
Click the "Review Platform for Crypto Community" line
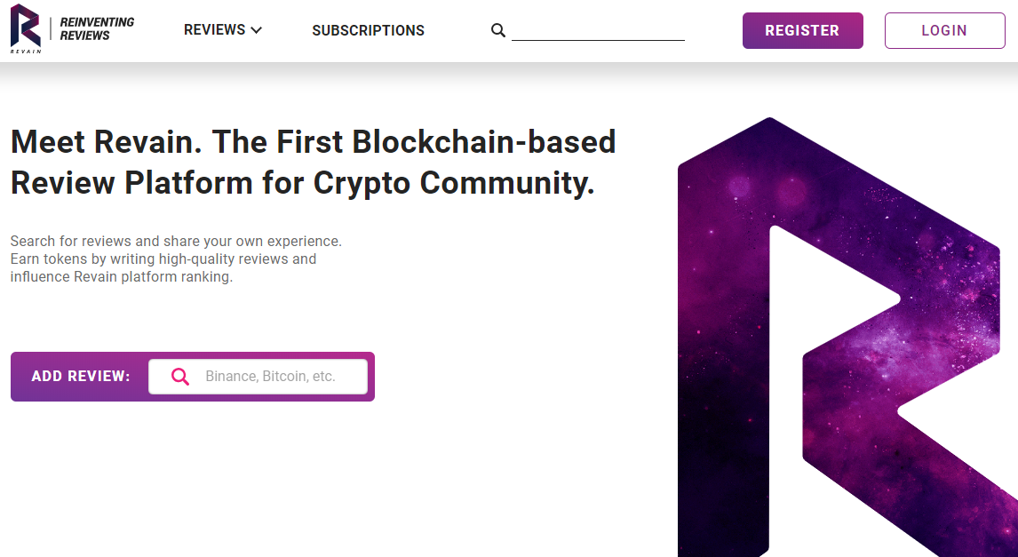pyautogui.click(x=302, y=183)
